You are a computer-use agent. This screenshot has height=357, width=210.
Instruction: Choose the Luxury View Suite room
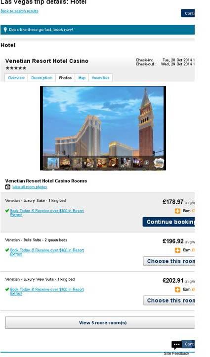pyautogui.click(x=168, y=300)
